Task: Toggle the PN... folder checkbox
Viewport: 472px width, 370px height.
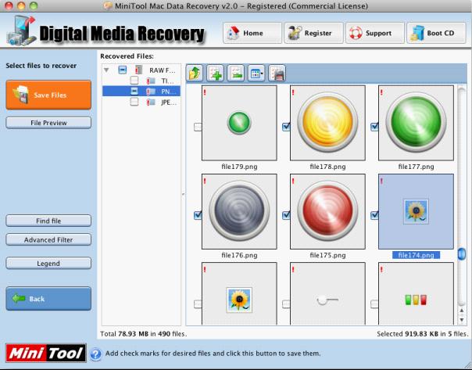Action: tap(134, 92)
